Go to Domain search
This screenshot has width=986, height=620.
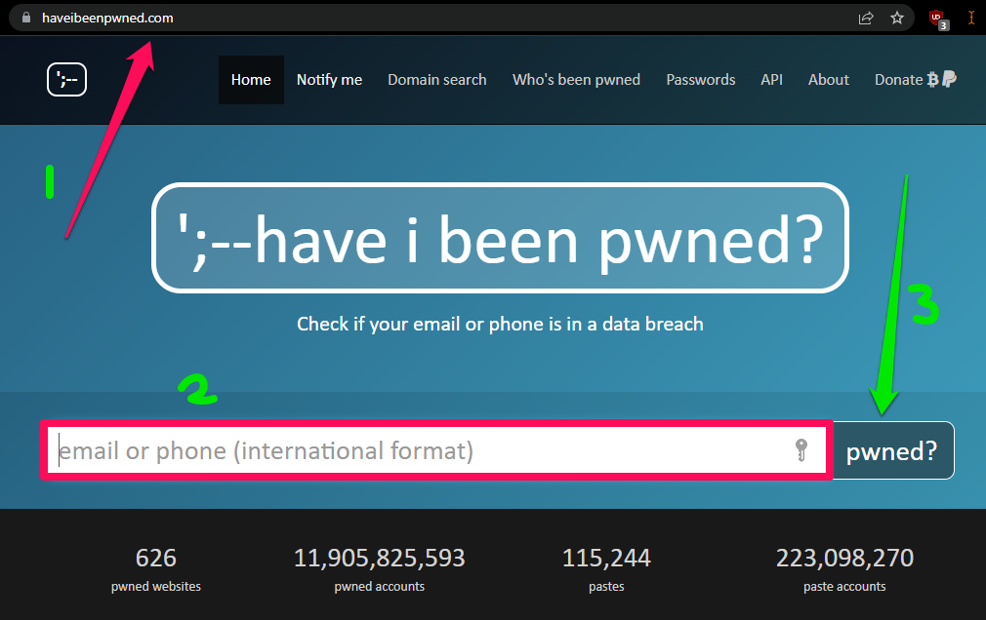pos(437,80)
